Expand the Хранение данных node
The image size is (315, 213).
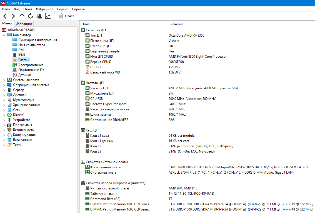[4, 105]
